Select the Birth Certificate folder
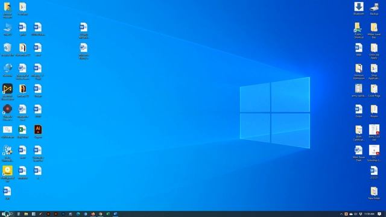The image size is (386, 217). pyautogui.click(x=359, y=133)
